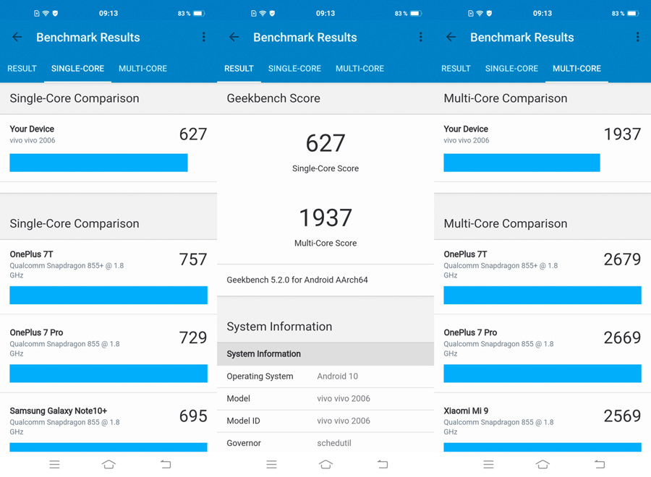The height and width of the screenshot is (477, 651).
Task: Tap recents menu icon under Multi-Core screen
Action: (x=489, y=465)
